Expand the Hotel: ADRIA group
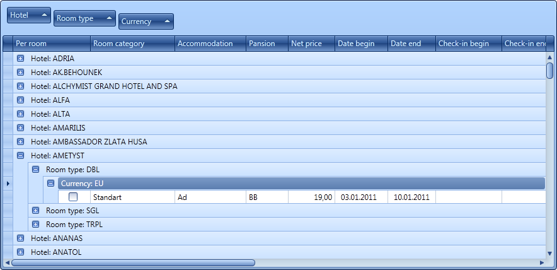Viewport: 557px width, 270px height. 20,59
